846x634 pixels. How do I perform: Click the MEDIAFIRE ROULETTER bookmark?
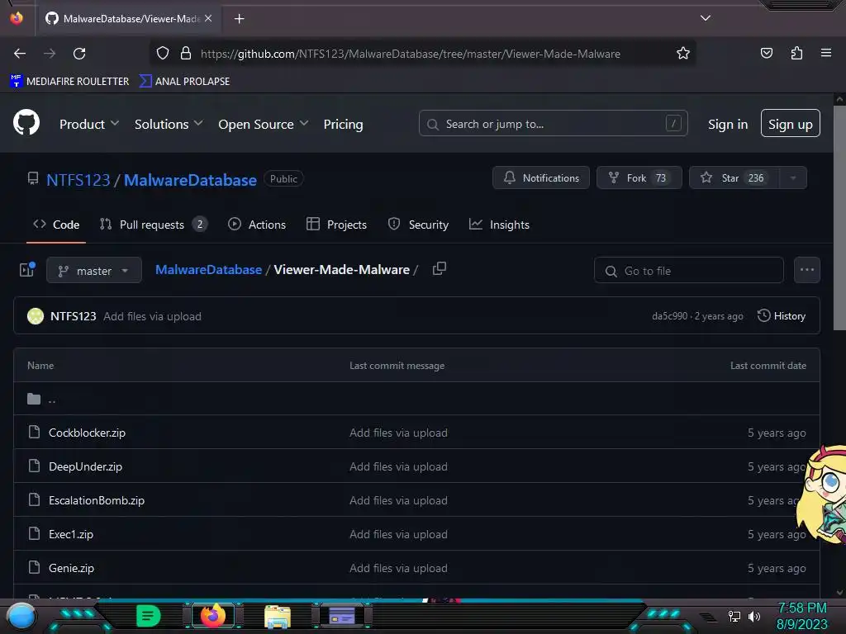tap(69, 81)
